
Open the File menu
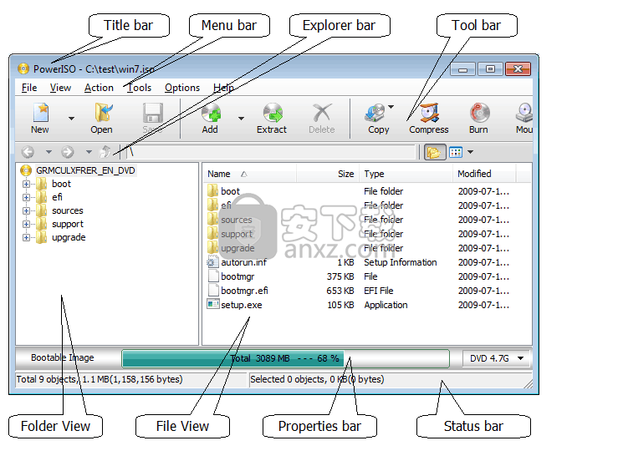[x=29, y=88]
